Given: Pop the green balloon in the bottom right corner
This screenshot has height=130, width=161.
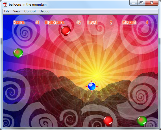Looking at the screenshot, I should pos(142,121).
